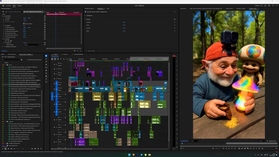Image resolution: width=279 pixels, height=157 pixels.
Task: Open Windows Start menu
Action: pyautogui.click(x=129, y=155)
